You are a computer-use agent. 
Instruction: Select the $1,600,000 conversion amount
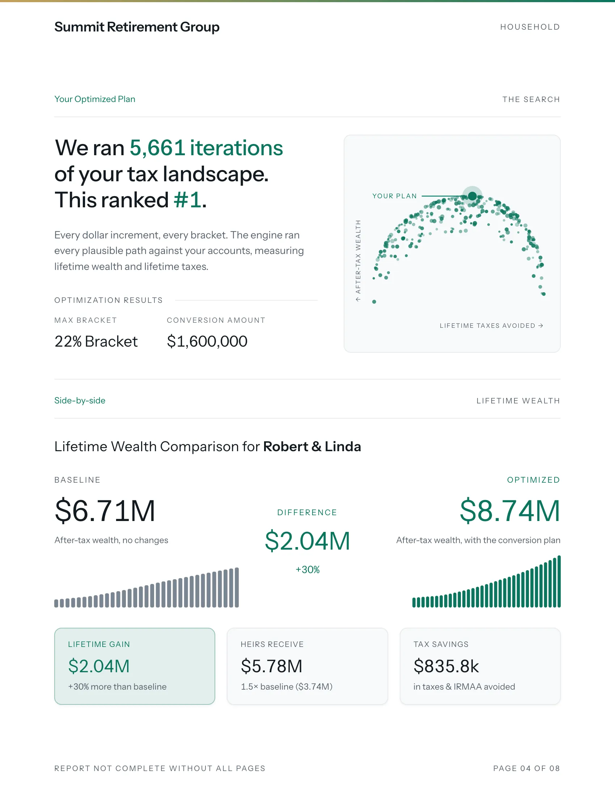[207, 342]
